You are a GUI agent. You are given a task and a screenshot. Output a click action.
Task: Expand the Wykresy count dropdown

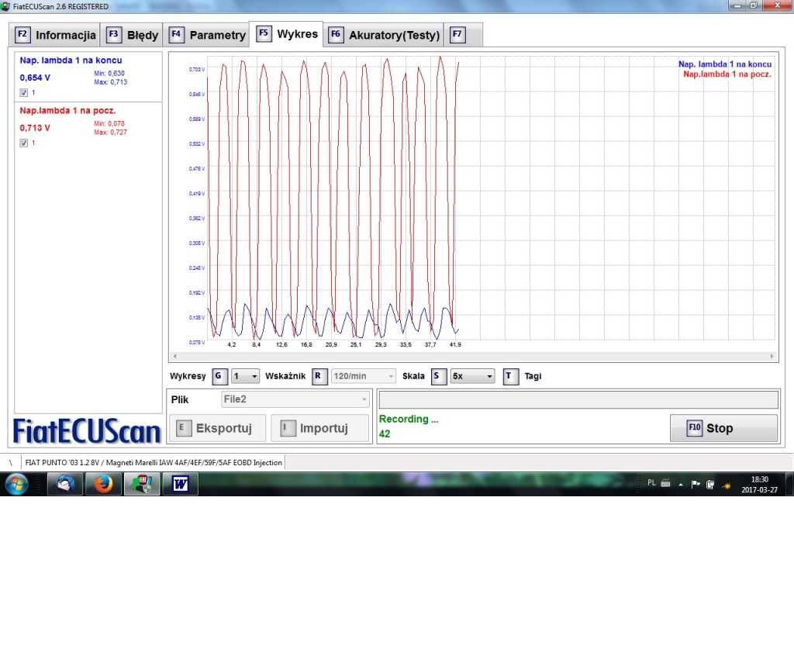click(x=246, y=376)
